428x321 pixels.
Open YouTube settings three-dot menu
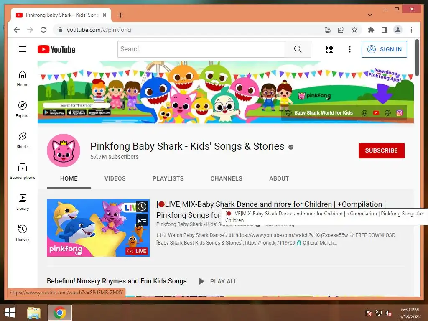(350, 49)
